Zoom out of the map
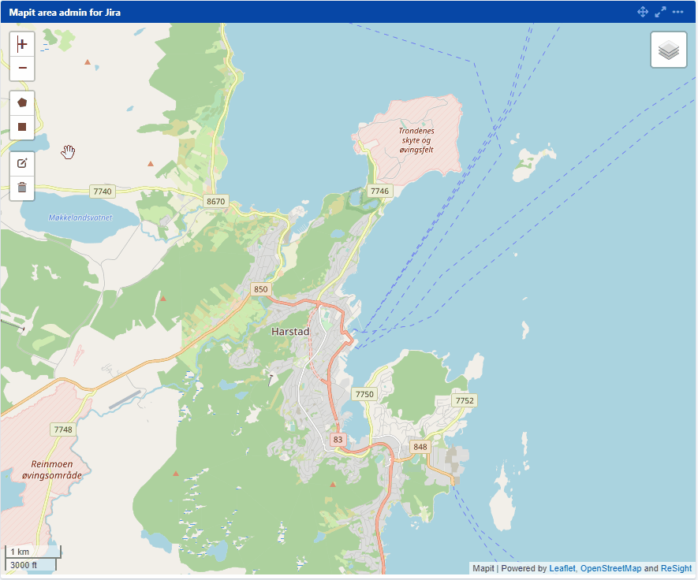 [22, 69]
